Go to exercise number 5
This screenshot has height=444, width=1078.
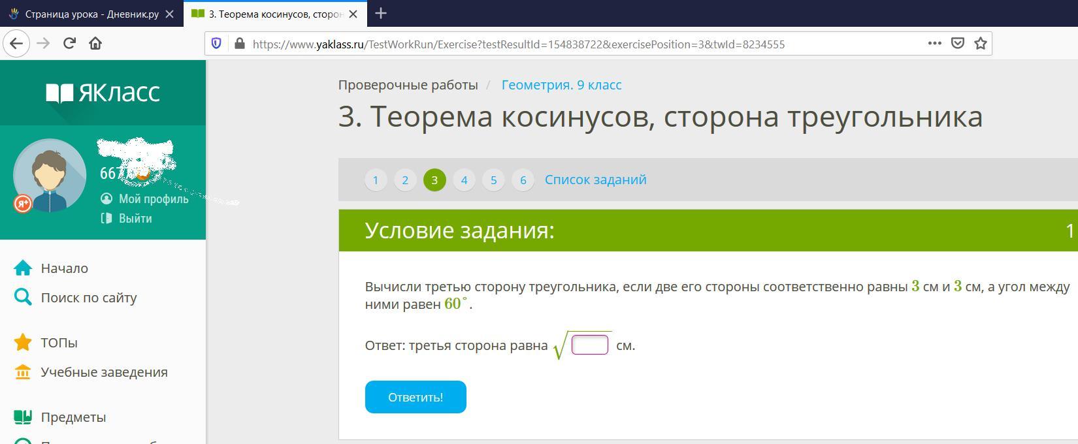[x=493, y=180]
